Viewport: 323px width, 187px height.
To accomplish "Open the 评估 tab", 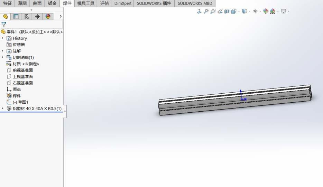I will tap(104, 3).
